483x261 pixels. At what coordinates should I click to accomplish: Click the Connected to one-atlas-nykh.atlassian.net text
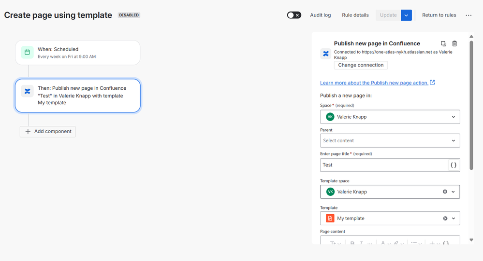pos(393,55)
